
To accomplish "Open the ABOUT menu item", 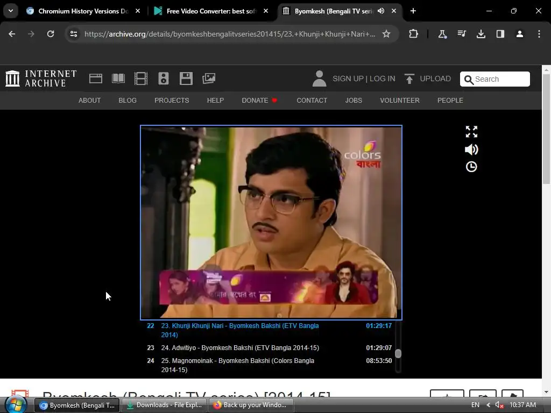I will click(x=90, y=101).
